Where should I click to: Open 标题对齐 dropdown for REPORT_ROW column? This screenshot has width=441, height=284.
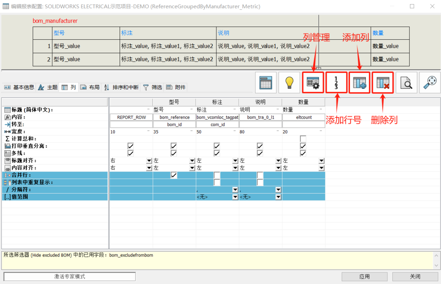[x=149, y=160]
